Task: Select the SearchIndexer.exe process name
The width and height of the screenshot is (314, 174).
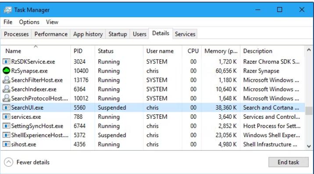Action: pos(34,89)
